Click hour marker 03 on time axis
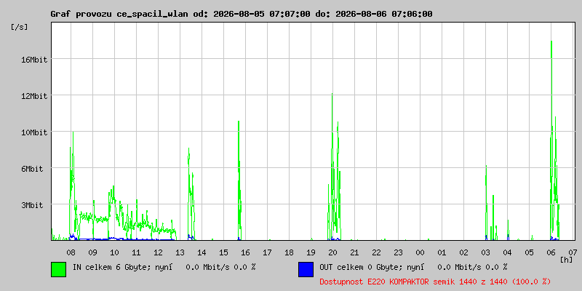The height and width of the screenshot is (291, 582). [x=485, y=252]
